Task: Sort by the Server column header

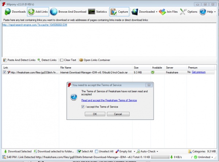Action: pos(176,68)
